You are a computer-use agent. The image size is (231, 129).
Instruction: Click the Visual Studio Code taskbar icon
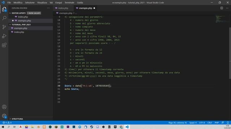127,127
